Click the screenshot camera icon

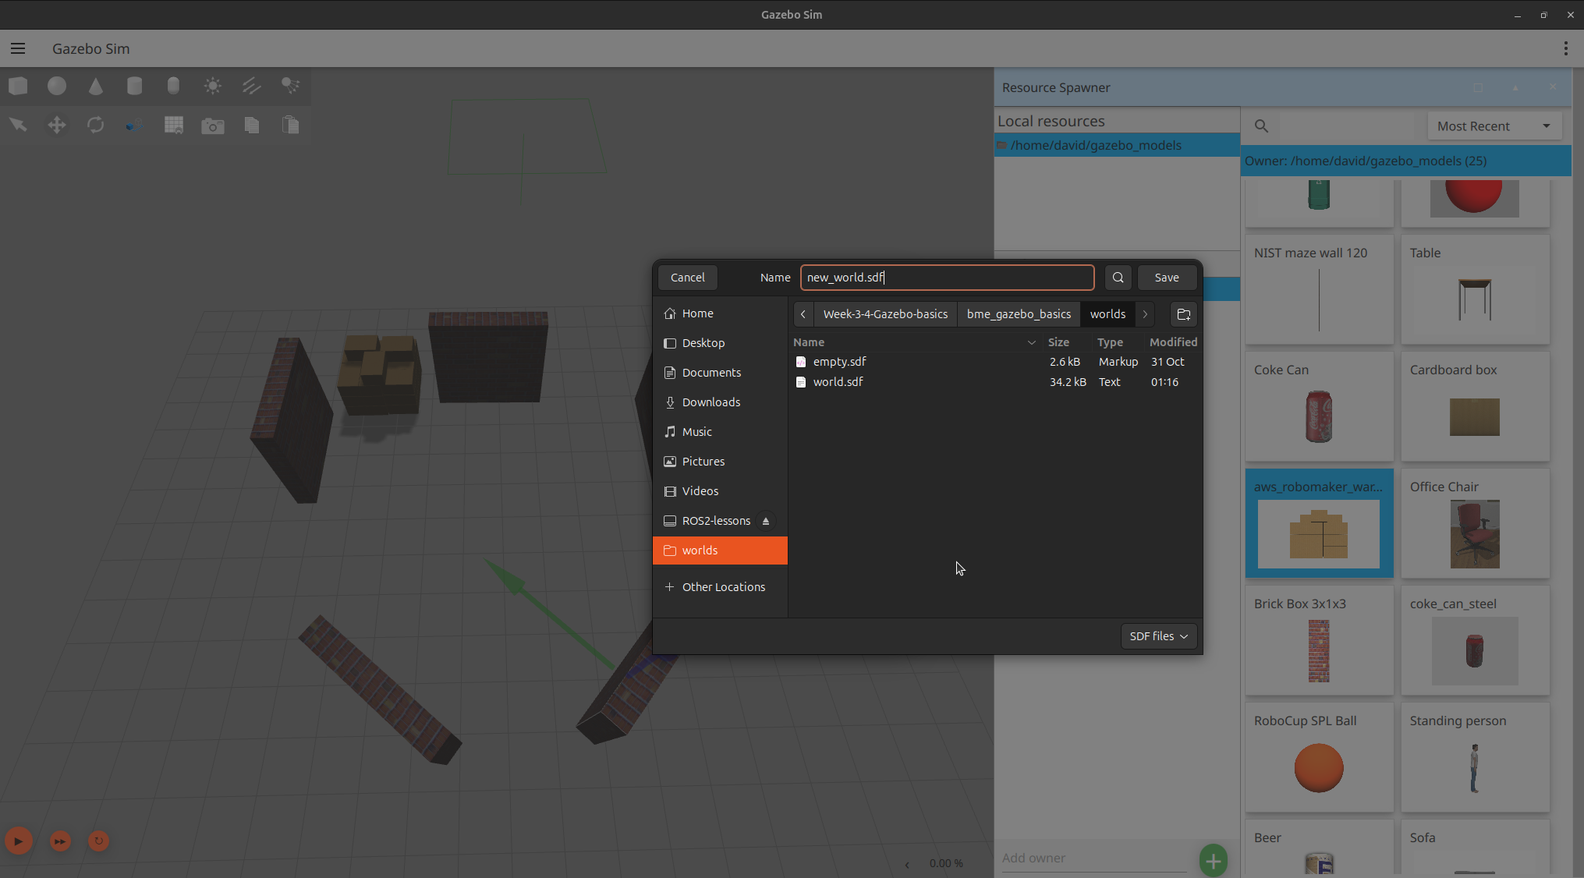212,126
